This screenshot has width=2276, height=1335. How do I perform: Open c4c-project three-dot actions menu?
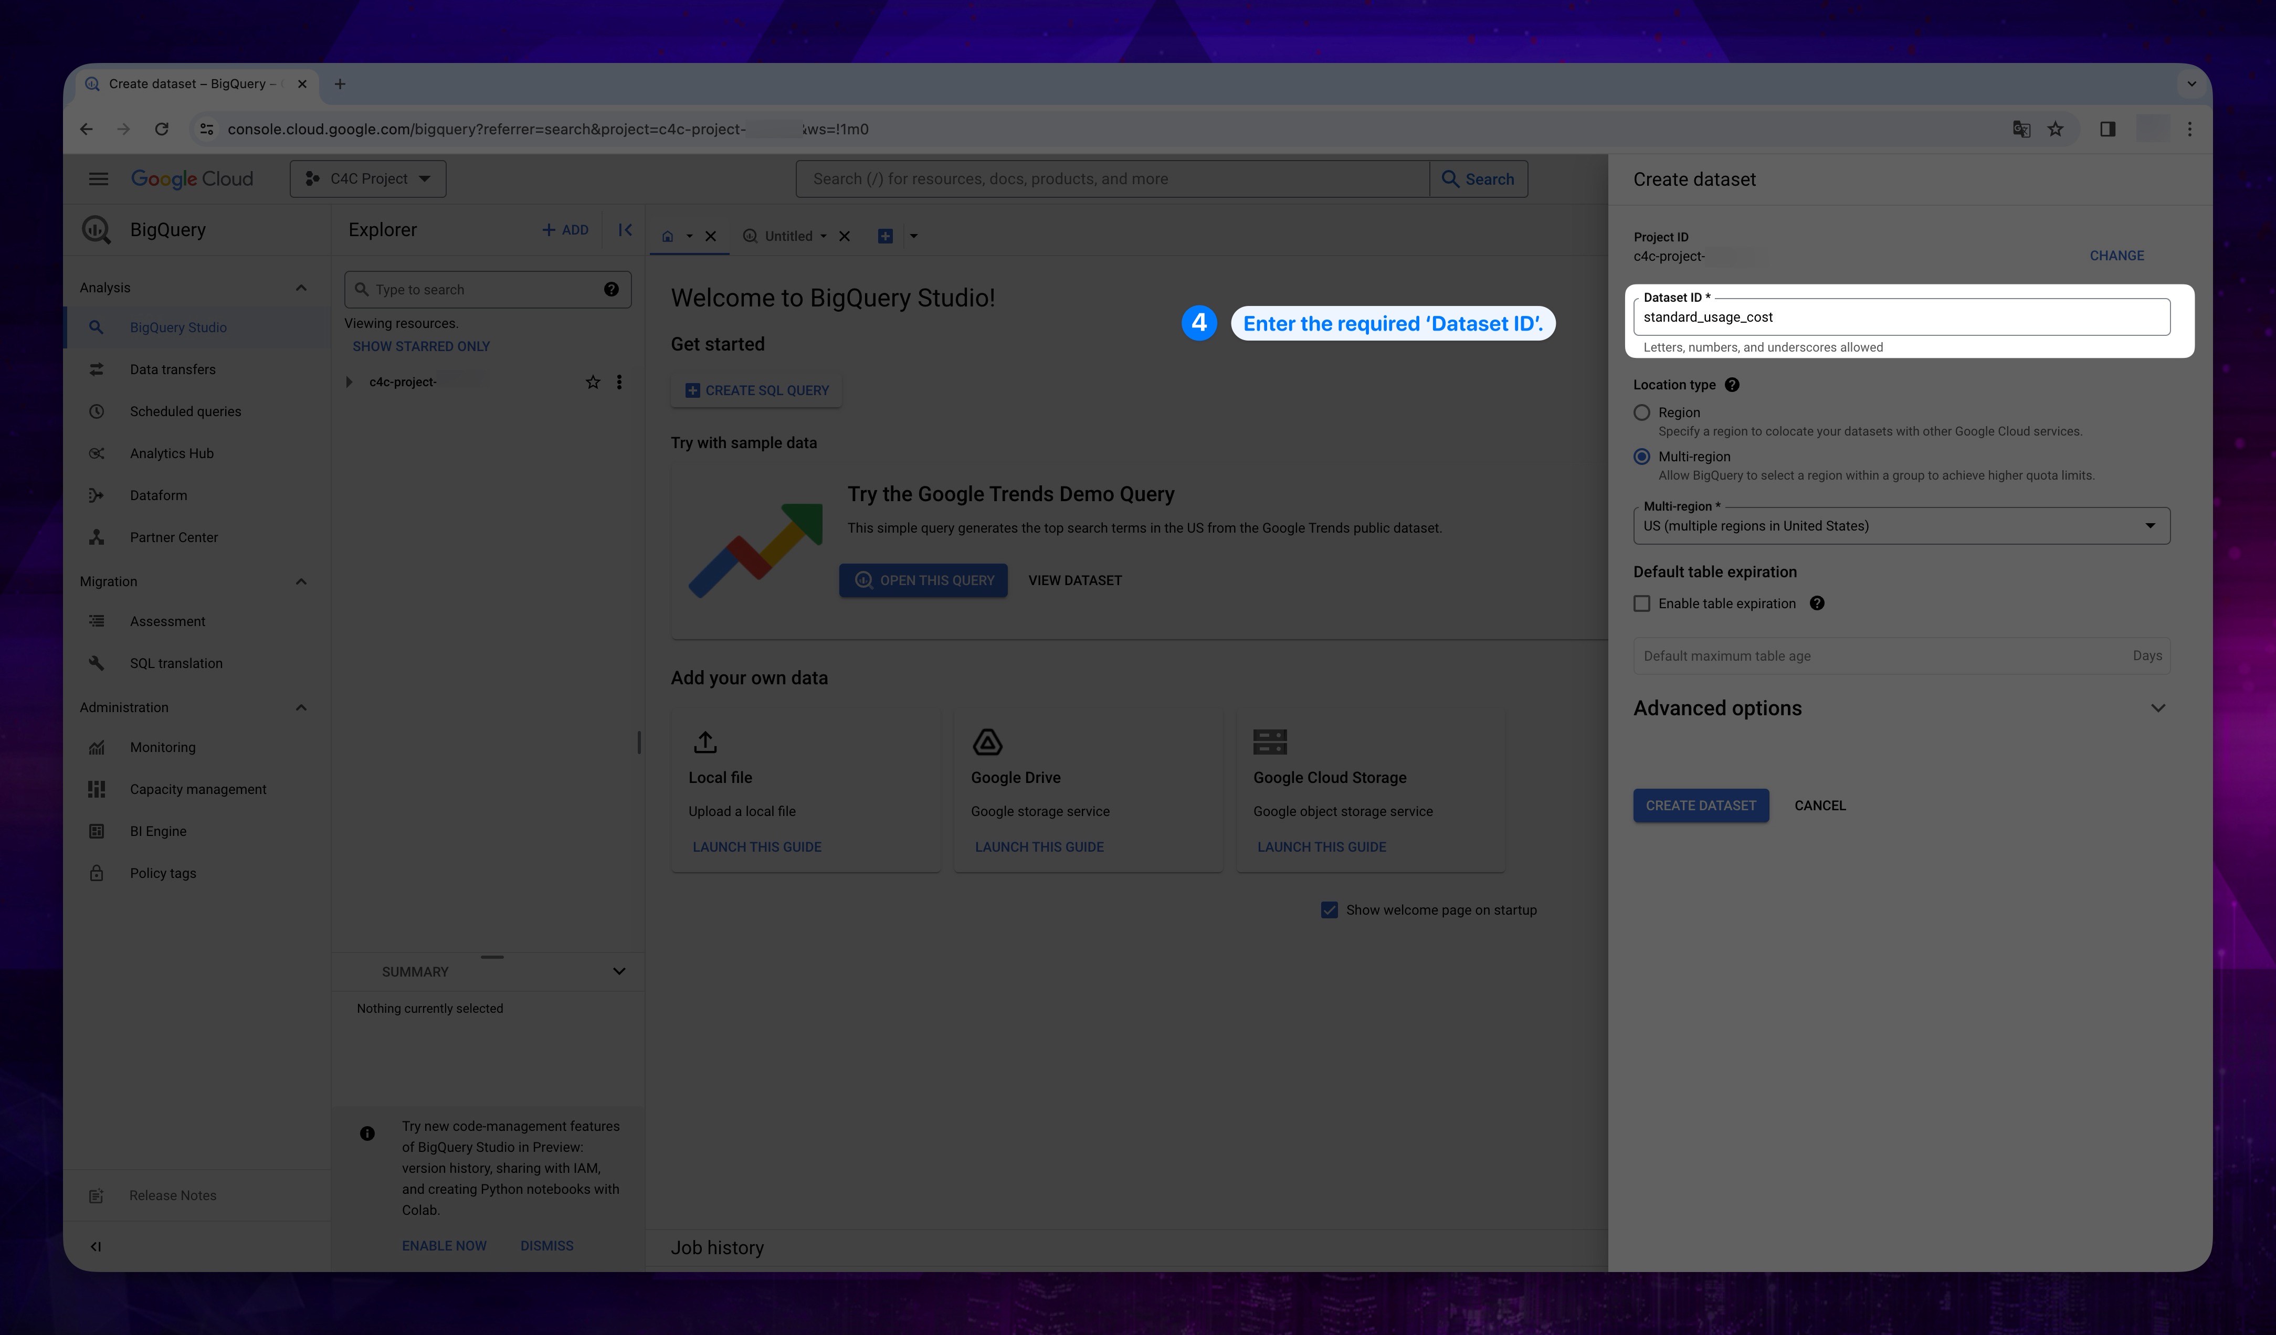point(619,382)
